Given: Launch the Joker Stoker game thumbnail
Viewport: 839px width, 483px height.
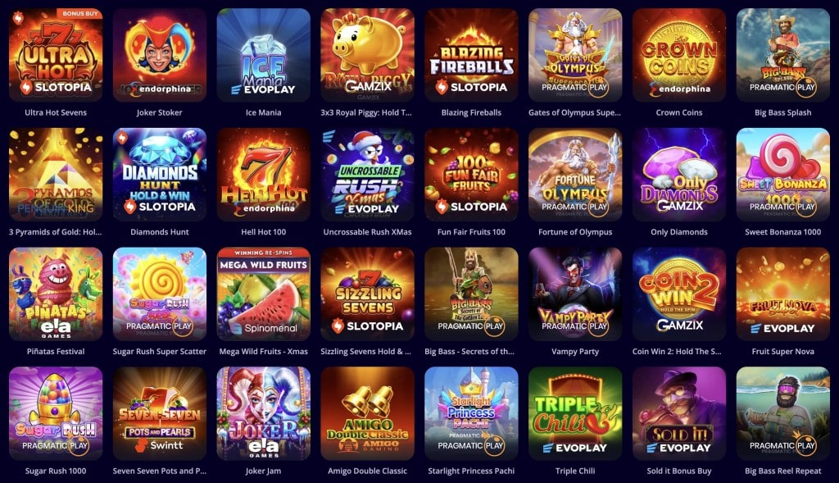Looking at the screenshot, I should (x=160, y=55).
